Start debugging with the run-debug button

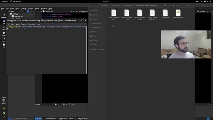pyautogui.click(x=4, y=113)
